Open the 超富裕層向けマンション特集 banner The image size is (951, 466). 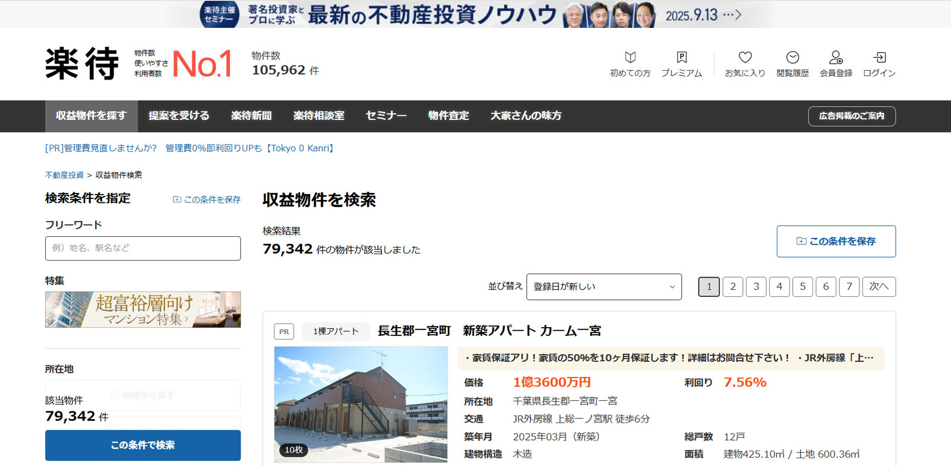tap(143, 309)
